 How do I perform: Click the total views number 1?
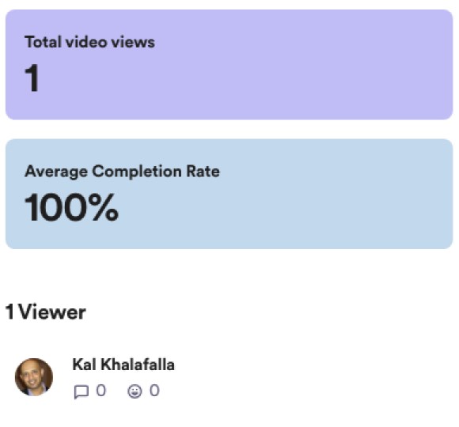(32, 78)
